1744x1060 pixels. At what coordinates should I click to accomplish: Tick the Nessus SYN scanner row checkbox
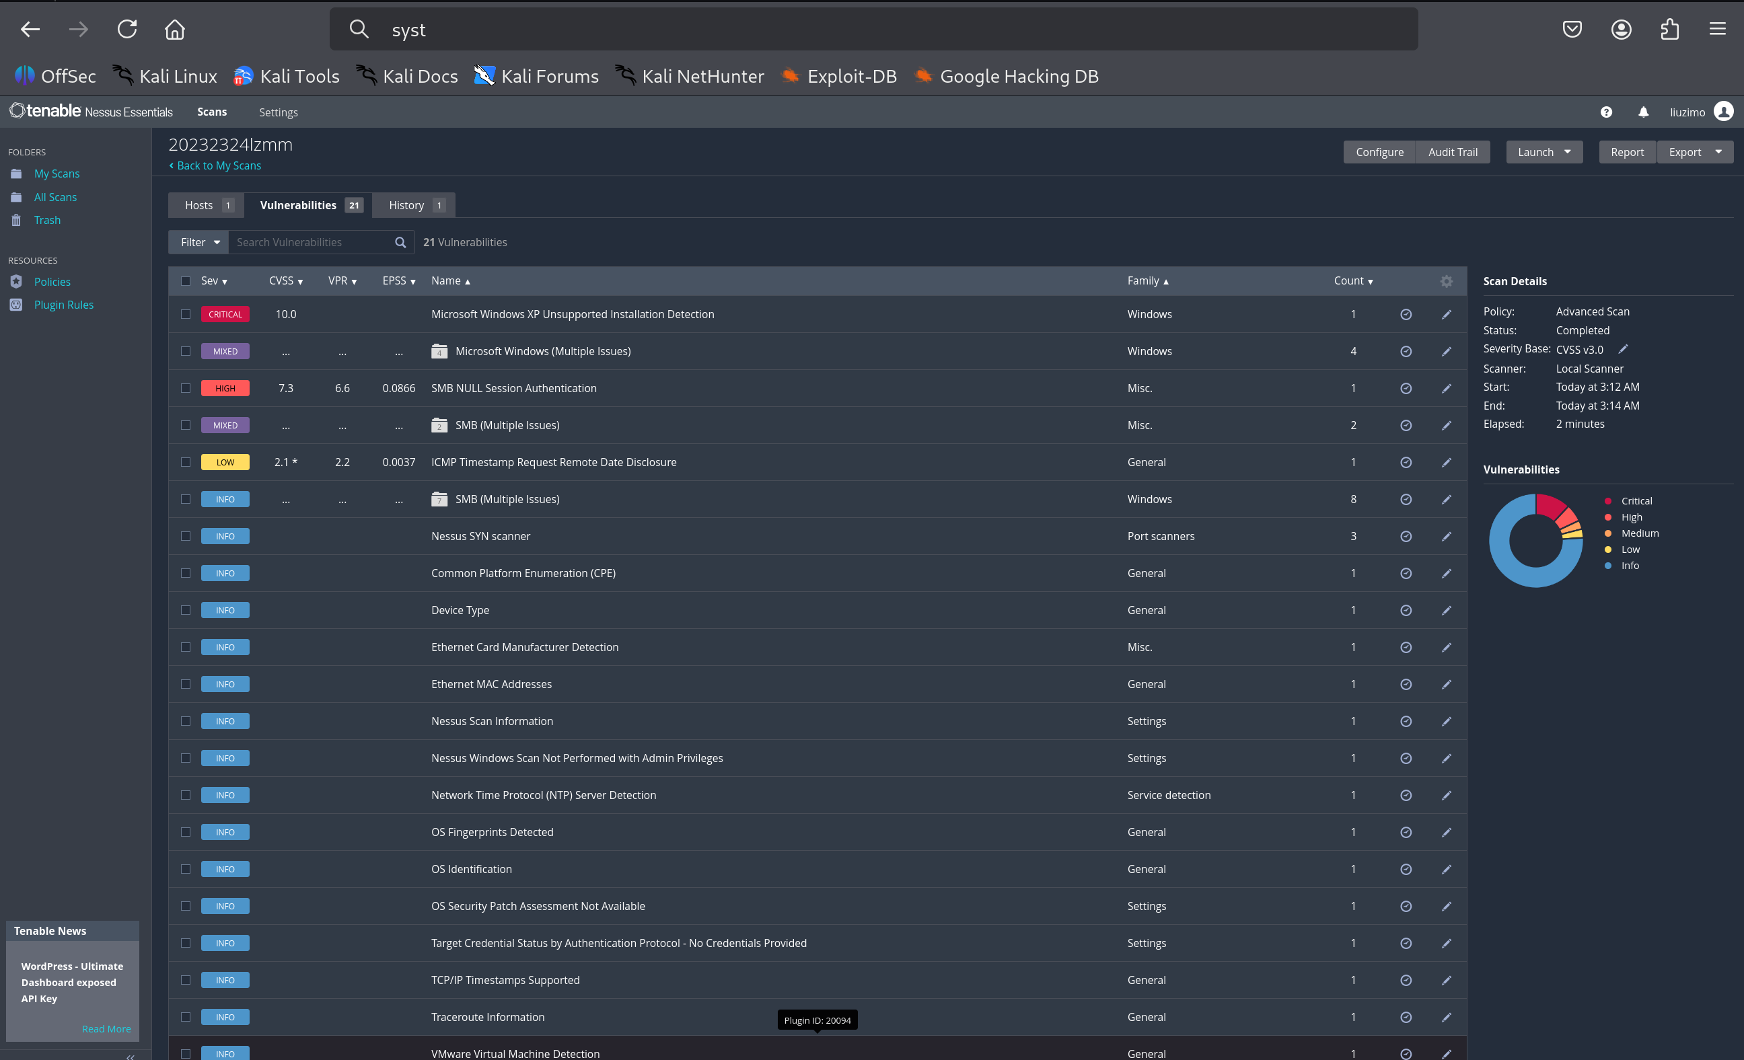[186, 536]
